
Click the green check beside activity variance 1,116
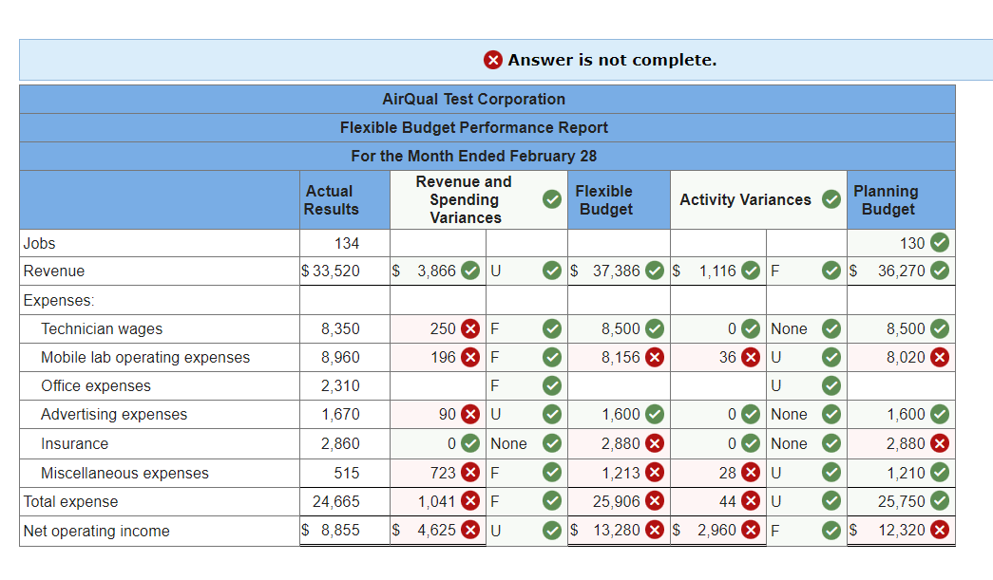click(751, 271)
